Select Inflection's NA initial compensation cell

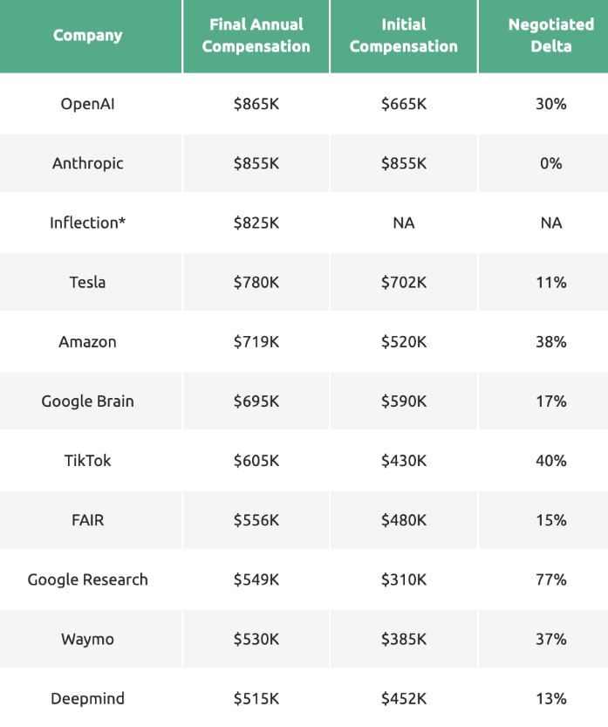click(x=404, y=223)
